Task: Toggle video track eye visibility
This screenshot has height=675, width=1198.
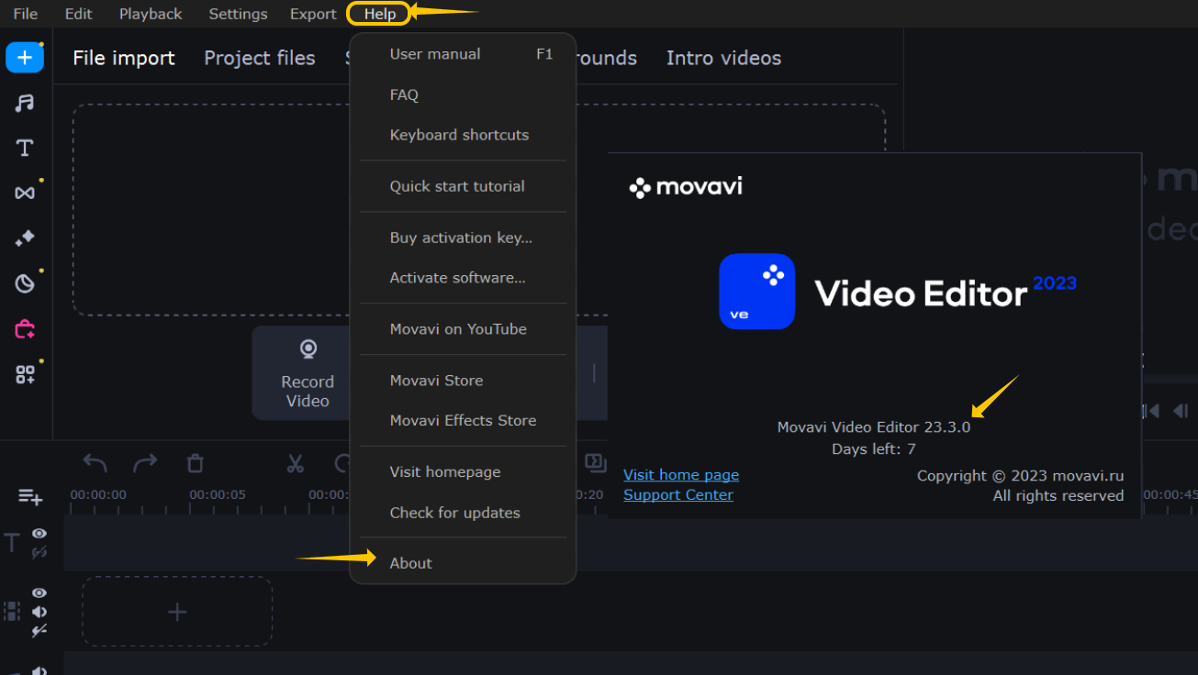Action: (39, 592)
